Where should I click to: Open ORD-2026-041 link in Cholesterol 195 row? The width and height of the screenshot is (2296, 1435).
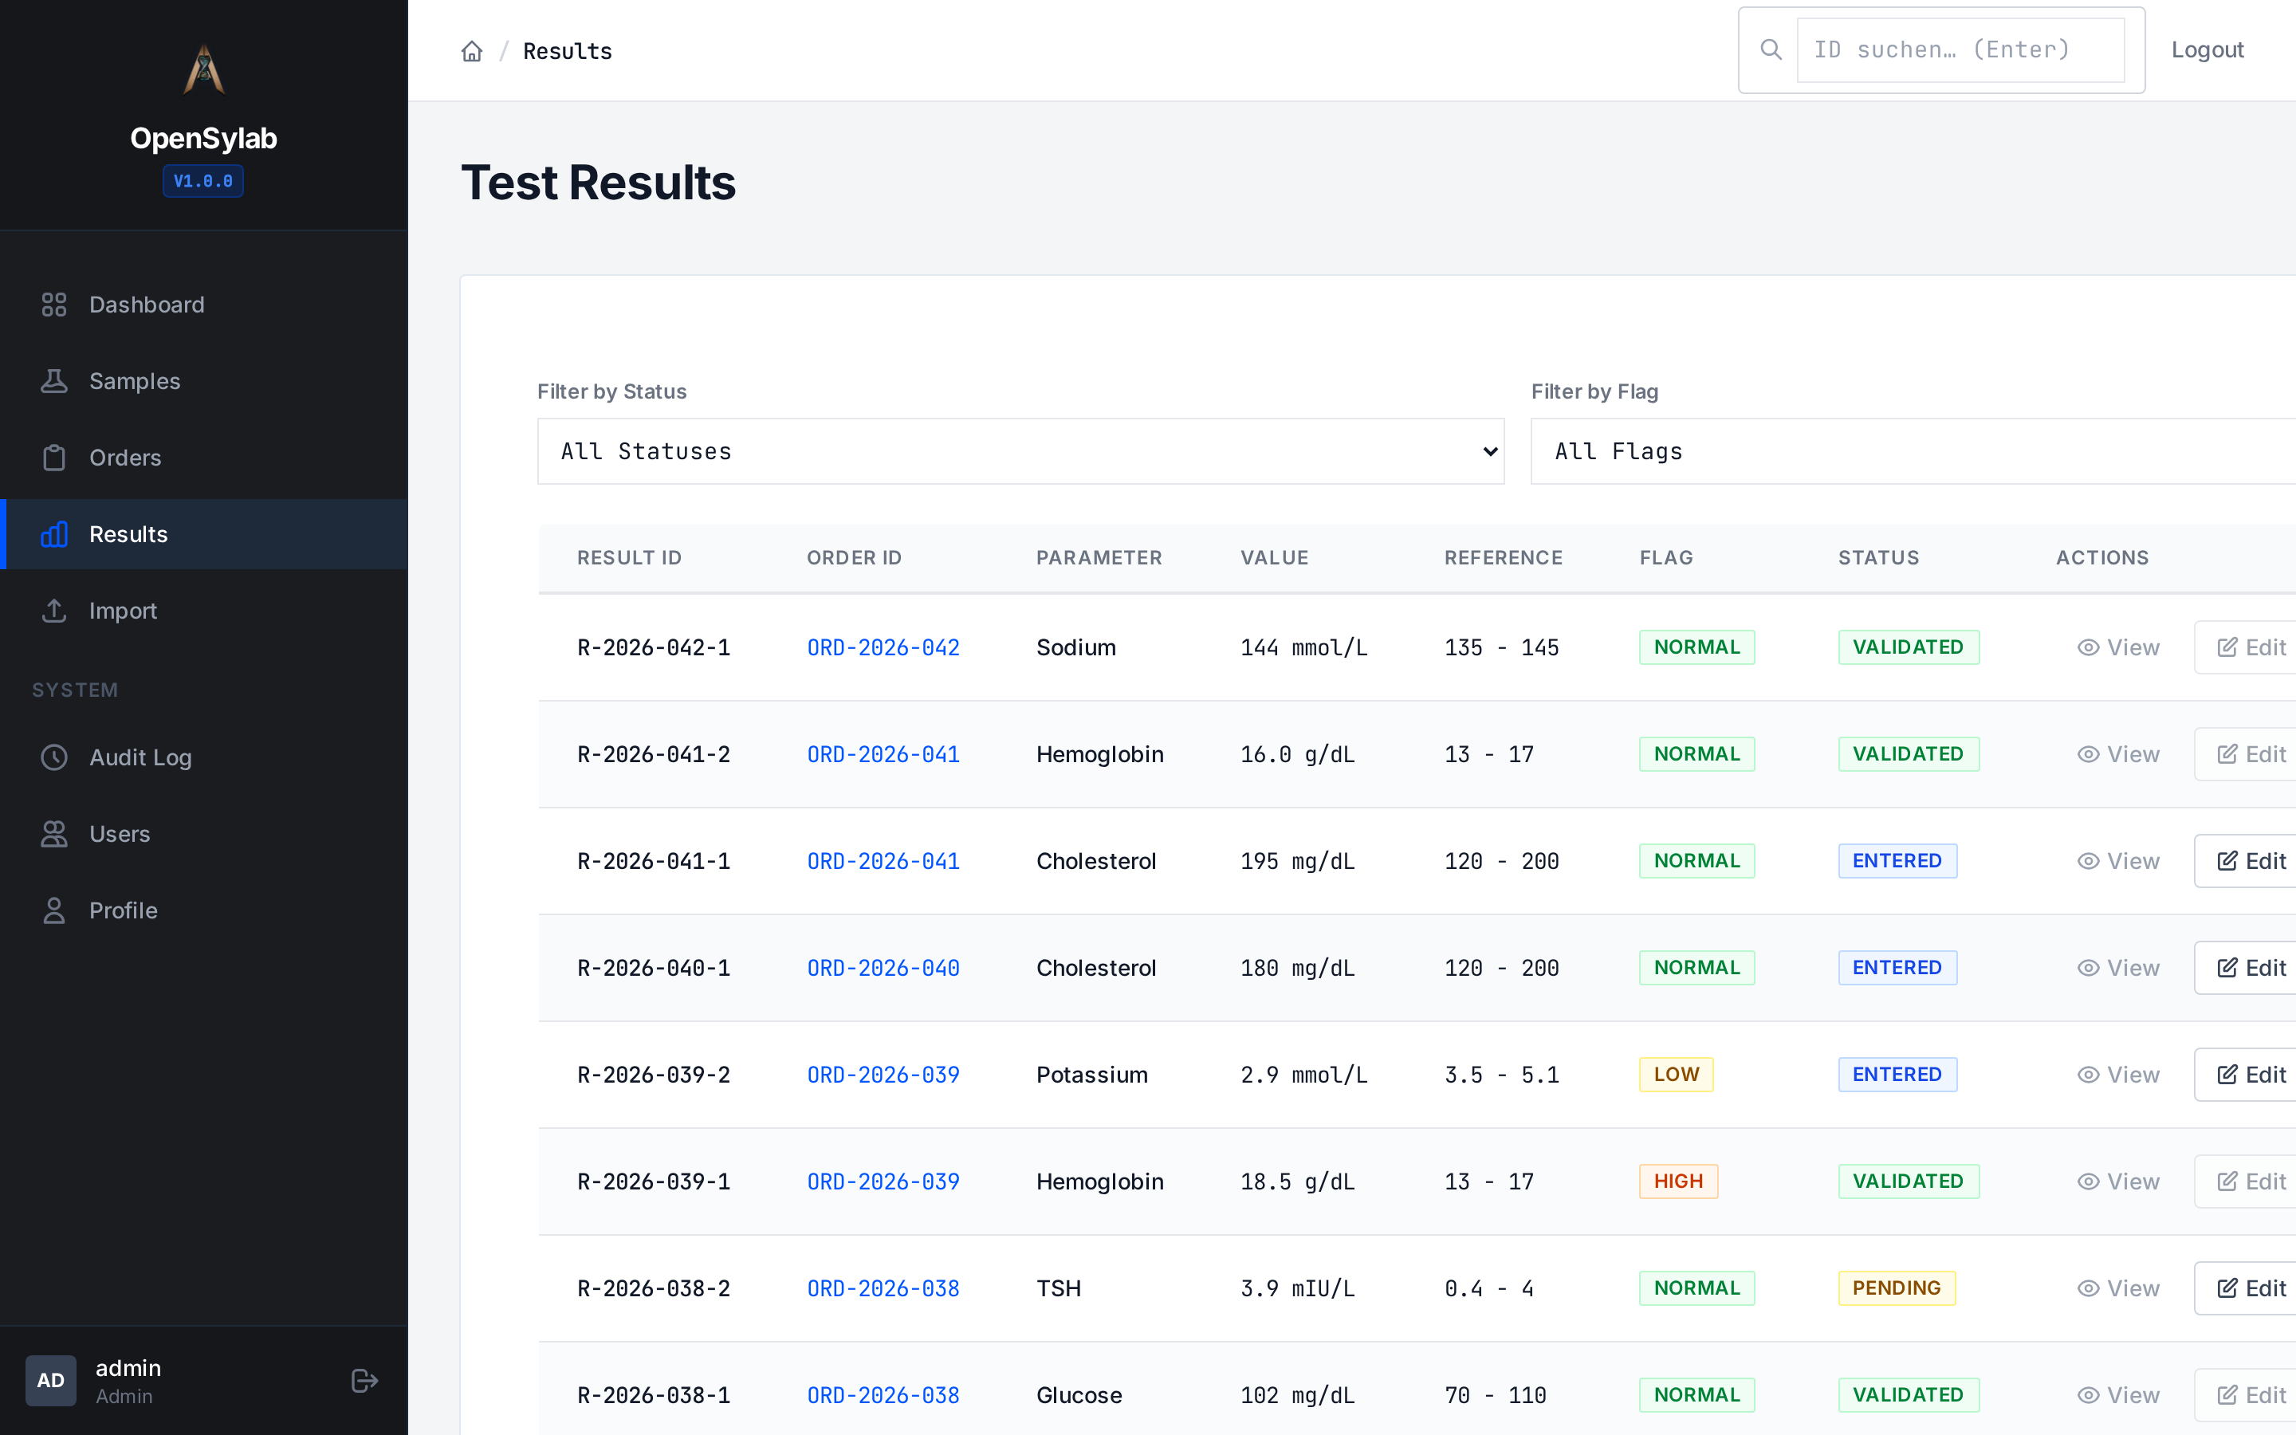(x=883, y=861)
